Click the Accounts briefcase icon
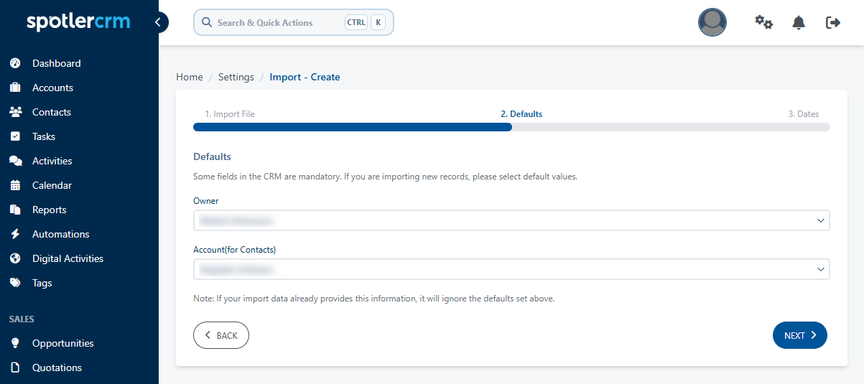 [15, 88]
